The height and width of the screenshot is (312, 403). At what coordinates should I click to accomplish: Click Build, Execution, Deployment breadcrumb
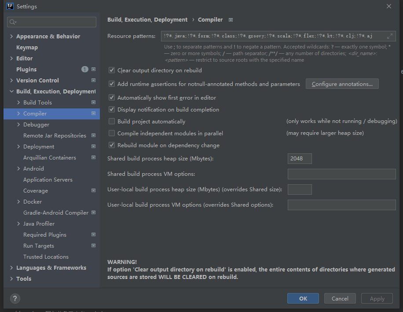tap(147, 20)
